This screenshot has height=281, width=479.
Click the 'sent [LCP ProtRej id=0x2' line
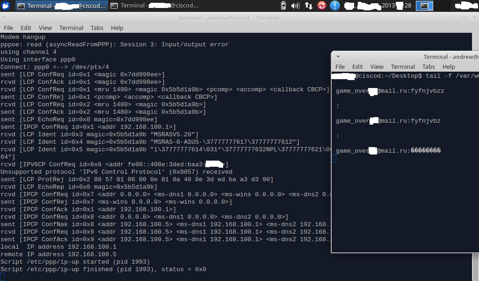(x=137, y=179)
